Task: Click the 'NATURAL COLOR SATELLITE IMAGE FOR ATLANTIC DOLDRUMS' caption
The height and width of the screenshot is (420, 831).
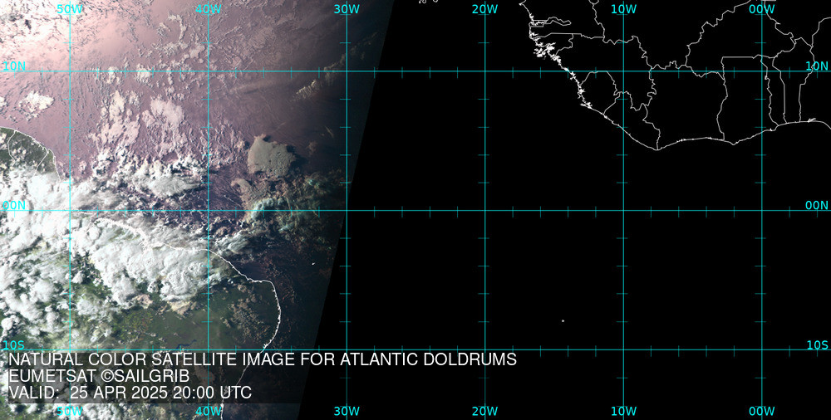Action: pos(263,359)
